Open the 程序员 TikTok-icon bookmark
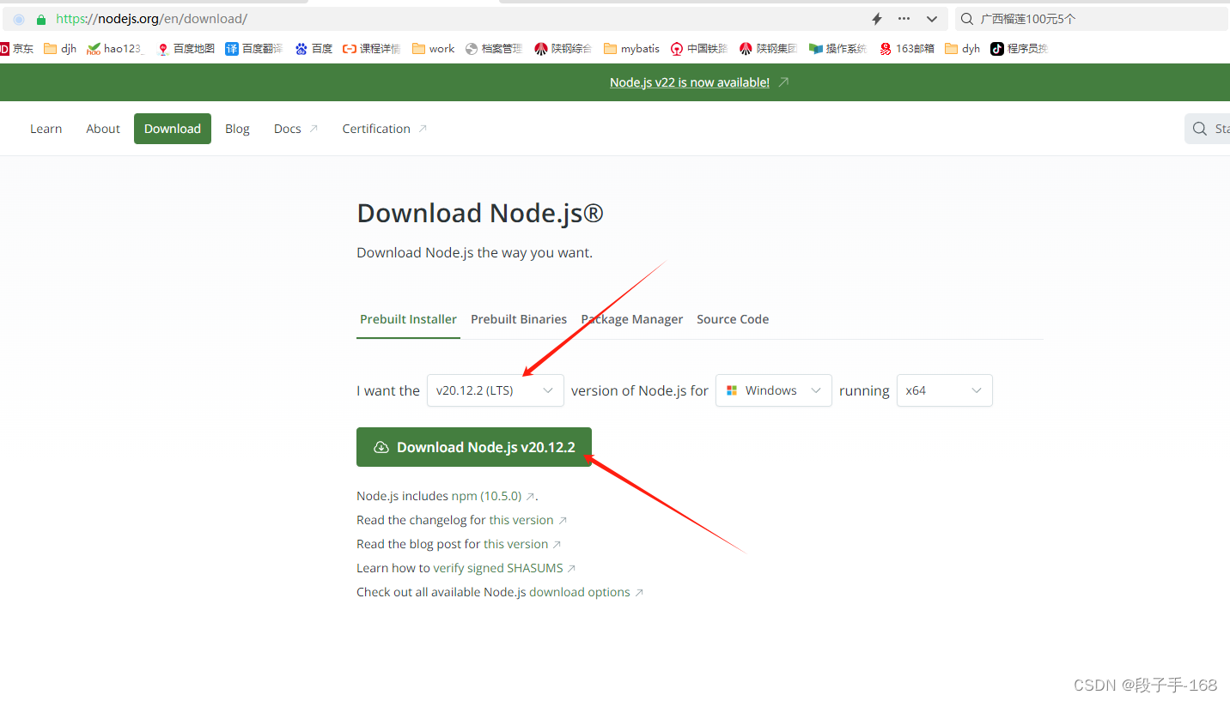The width and height of the screenshot is (1230, 701). pyautogui.click(x=1020, y=49)
